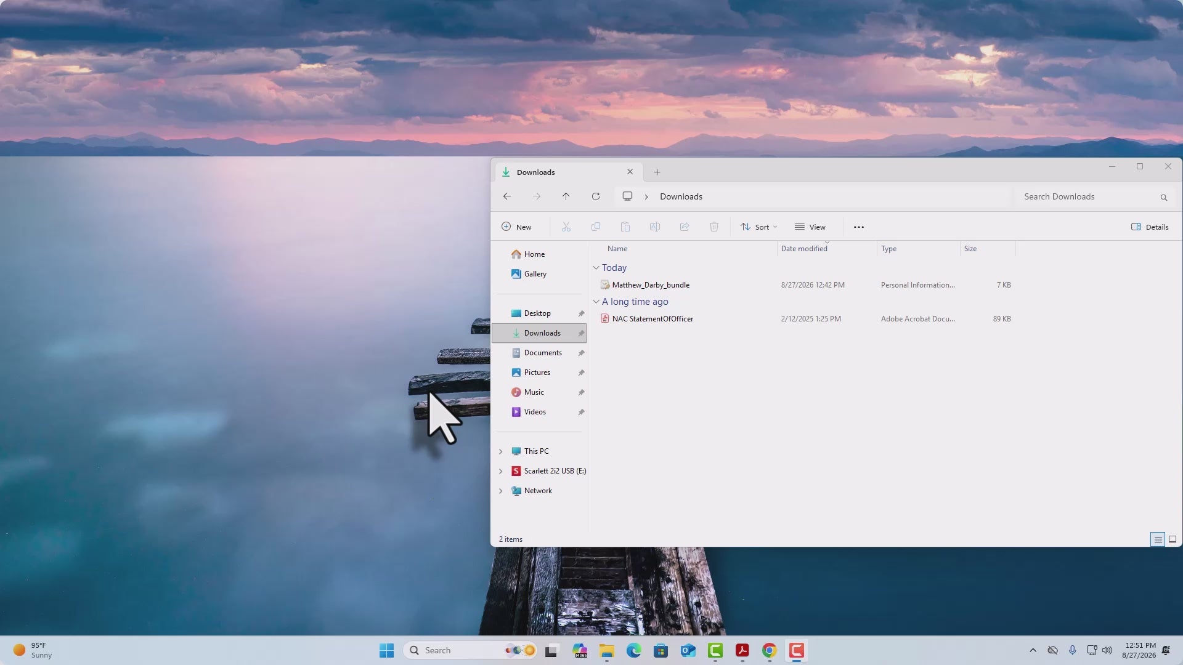The width and height of the screenshot is (1183, 665).
Task: Click the search magnifier in Search Downloads
Action: (1164, 197)
